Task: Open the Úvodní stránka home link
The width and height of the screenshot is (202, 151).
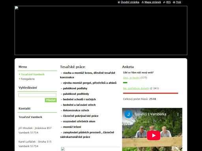Action: pyautogui.click(x=130, y=2)
